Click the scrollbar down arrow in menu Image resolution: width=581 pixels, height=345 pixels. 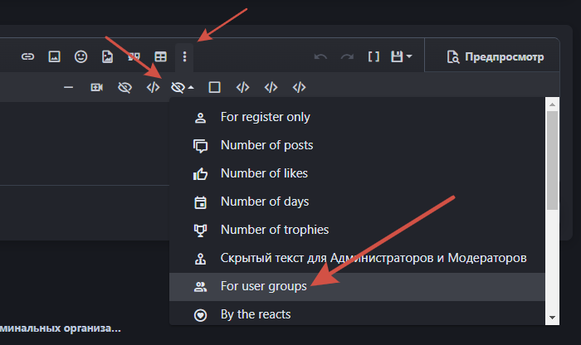tap(551, 318)
